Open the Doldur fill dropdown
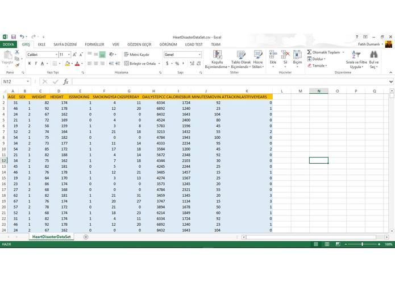 (x=317, y=59)
